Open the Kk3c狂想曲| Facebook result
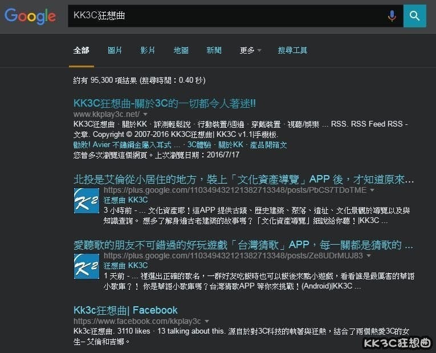The height and width of the screenshot is (353, 436). [x=125, y=310]
